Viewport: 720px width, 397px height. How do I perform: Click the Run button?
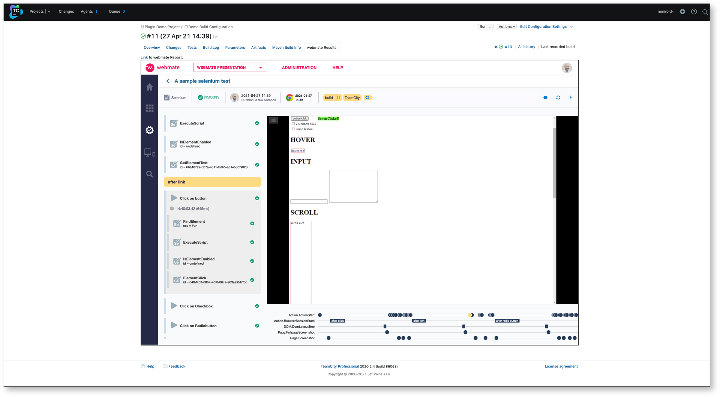[x=483, y=27]
